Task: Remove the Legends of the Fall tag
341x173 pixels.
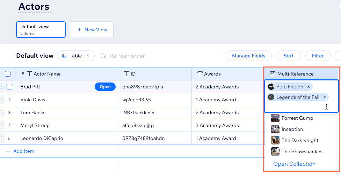Action: pos(325,97)
